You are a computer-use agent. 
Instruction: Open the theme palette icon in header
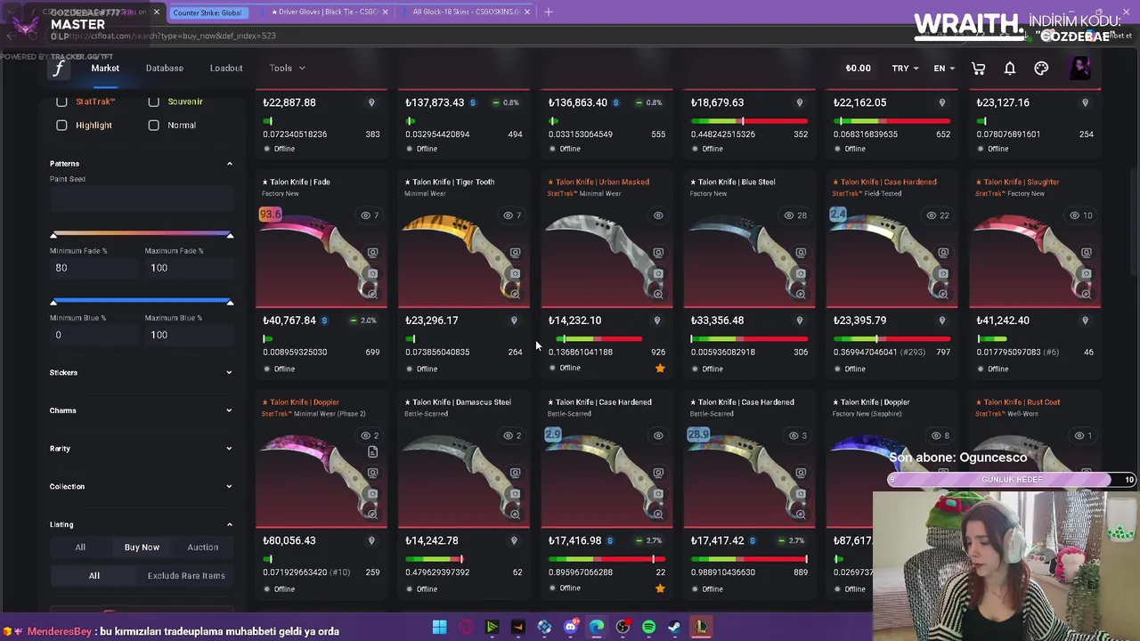pos(1041,69)
